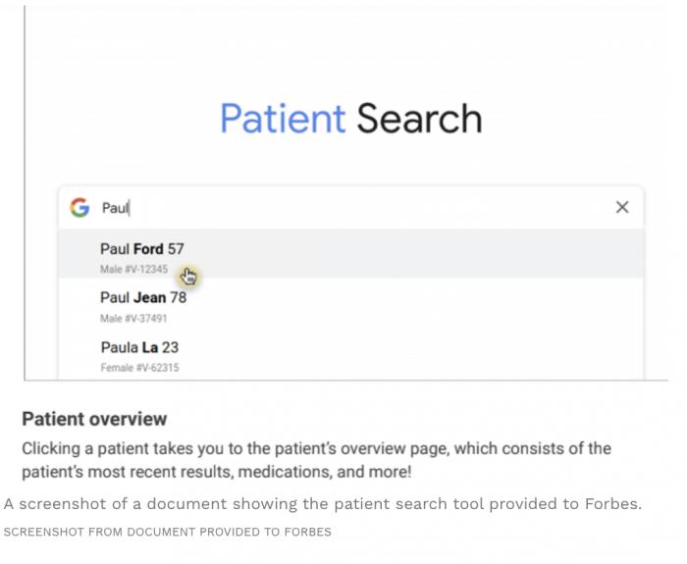Viewport: 687px width, 564px height.
Task: Click the caption starting A screenshot of
Action: pyautogui.click(x=322, y=504)
